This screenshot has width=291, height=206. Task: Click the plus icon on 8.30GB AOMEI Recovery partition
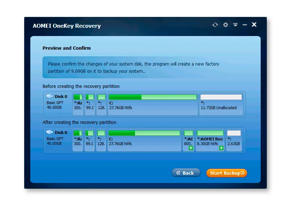221,148
